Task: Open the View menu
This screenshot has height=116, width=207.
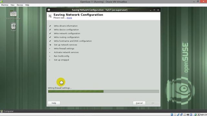Action: pyautogui.click(x=13, y=5)
